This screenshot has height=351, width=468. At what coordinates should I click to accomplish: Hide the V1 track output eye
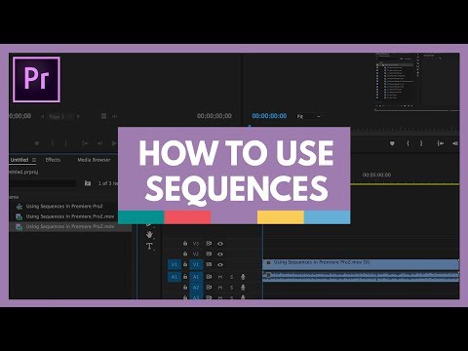coord(220,264)
